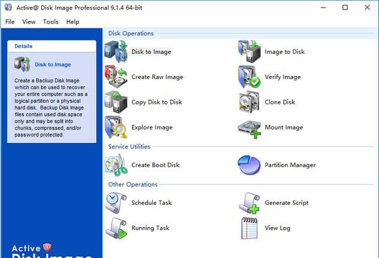Click the Create Raw Image icon

pyautogui.click(x=116, y=77)
